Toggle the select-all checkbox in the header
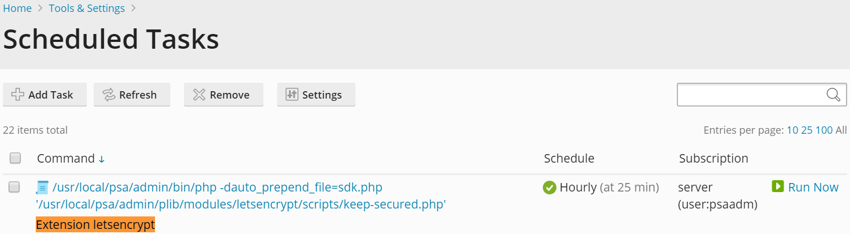 click(x=15, y=158)
